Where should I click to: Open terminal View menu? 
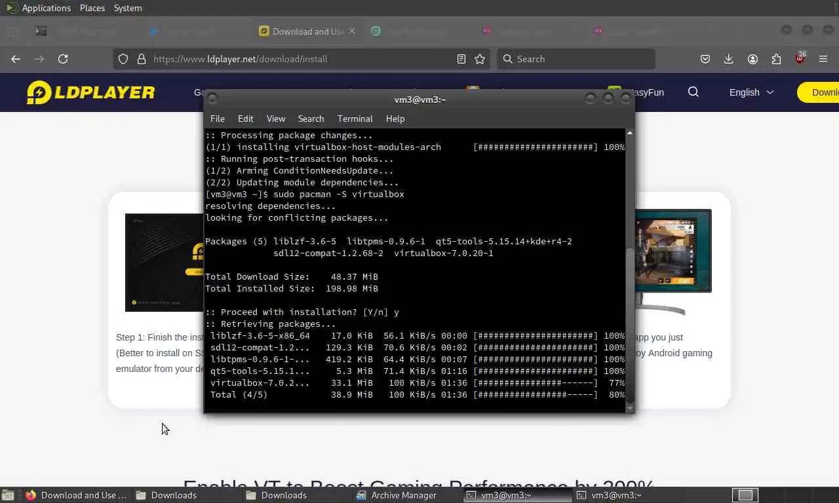[x=276, y=119]
